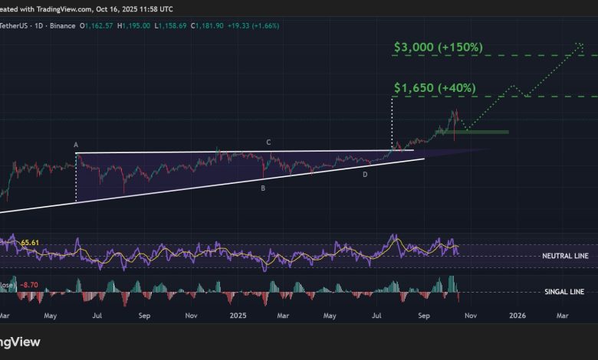The height and width of the screenshot is (360, 598).
Task: Click the 2026 label on time axis
Action: [x=517, y=315]
